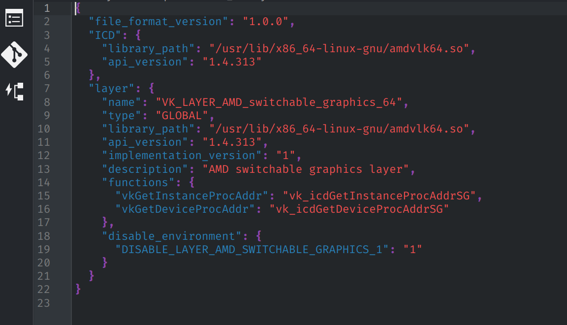Click the "implementation_version" key on line 12

[182, 156]
